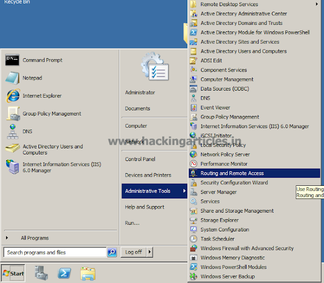Screen dimensions: 324x283
Task: Open Windows PowerShell Modules
Action: coord(233,267)
